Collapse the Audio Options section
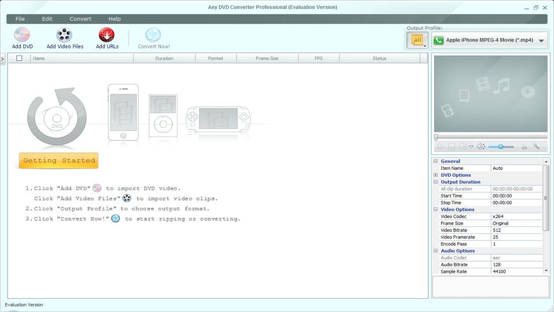The image size is (554, 312). click(x=436, y=251)
